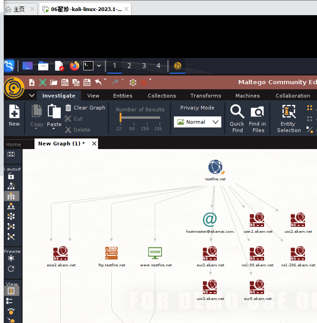The height and width of the screenshot is (323, 317).
Task: Open the Entities ribbon tab
Action: 123,96
